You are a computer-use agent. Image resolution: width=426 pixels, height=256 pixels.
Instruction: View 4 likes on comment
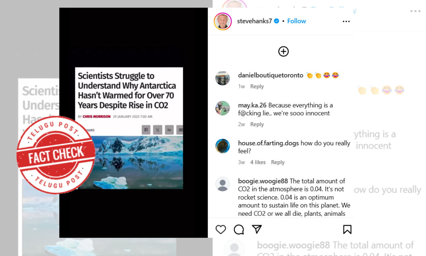pos(258,162)
